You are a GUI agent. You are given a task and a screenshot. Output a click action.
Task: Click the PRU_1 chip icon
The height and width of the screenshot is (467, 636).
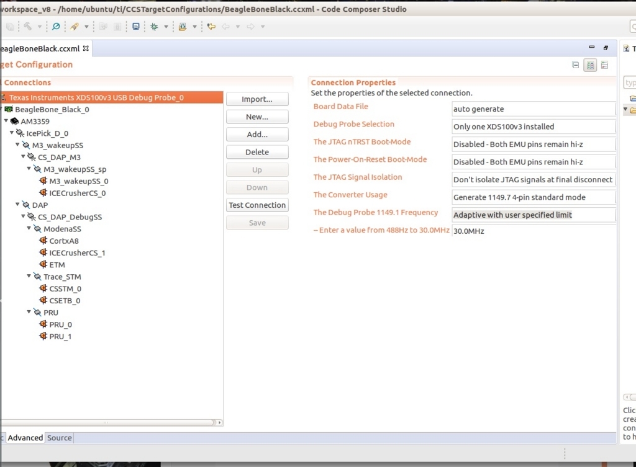43,336
